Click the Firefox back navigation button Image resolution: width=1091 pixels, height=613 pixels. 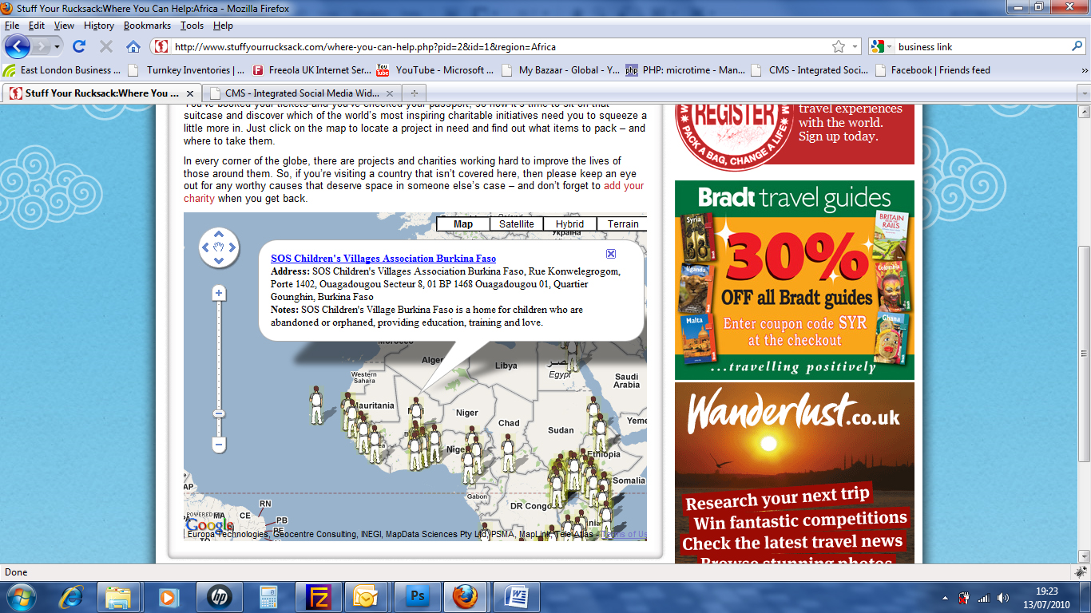pos(18,46)
